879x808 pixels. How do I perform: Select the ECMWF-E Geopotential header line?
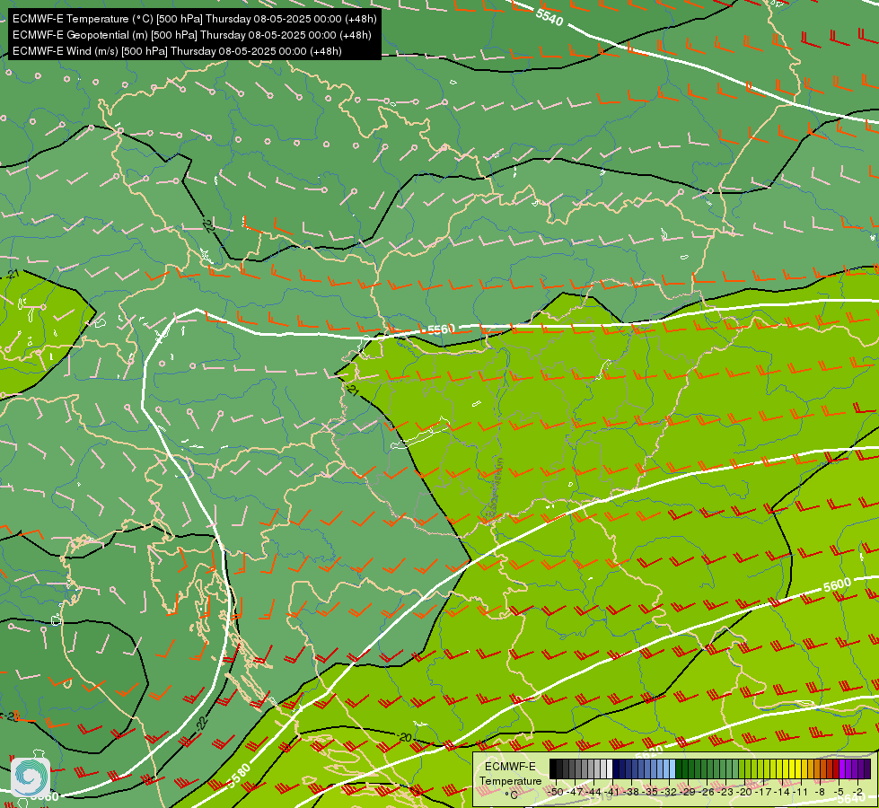point(192,35)
